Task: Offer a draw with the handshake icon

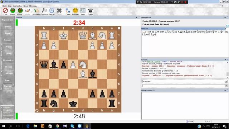Action: (x=28, y=11)
